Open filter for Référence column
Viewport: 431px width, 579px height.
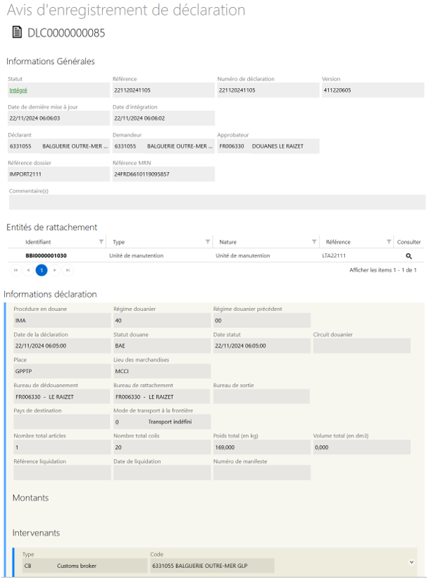pyautogui.click(x=389, y=242)
